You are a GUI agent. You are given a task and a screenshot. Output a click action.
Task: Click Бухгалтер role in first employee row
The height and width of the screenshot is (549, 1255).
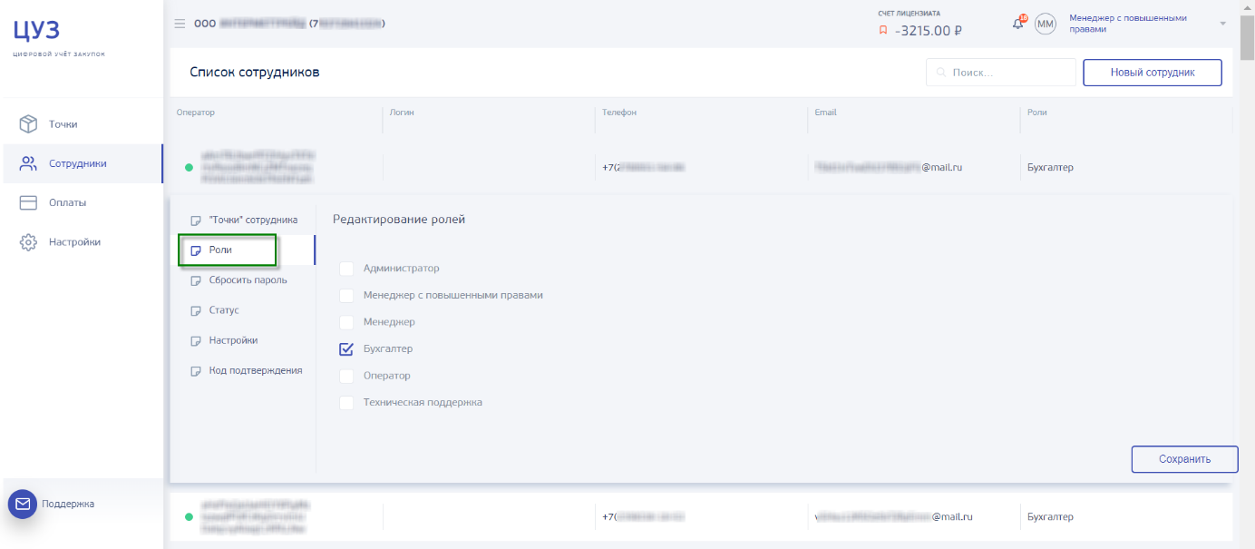click(1050, 167)
